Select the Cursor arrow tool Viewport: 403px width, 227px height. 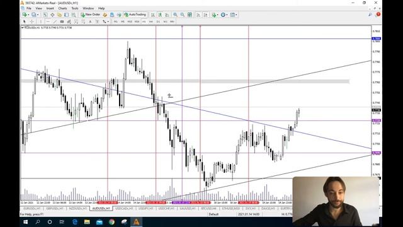(x=25, y=21)
